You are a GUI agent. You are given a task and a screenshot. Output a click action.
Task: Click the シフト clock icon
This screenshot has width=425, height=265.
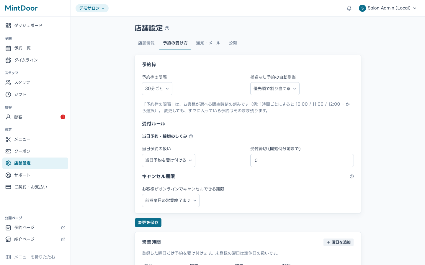coord(8,95)
